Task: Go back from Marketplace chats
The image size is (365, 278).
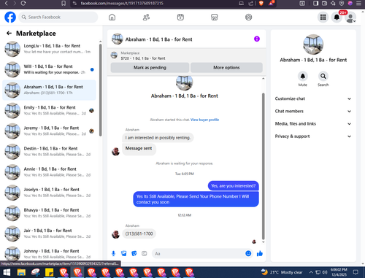Action: pyautogui.click(x=9, y=34)
